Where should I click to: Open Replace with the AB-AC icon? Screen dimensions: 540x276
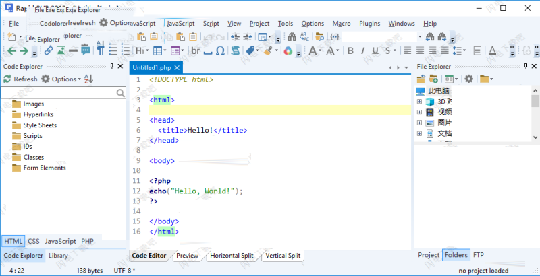point(304,36)
